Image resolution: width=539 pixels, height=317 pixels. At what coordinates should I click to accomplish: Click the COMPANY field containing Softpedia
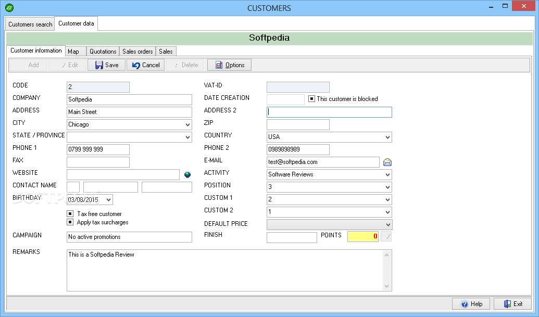(129, 99)
